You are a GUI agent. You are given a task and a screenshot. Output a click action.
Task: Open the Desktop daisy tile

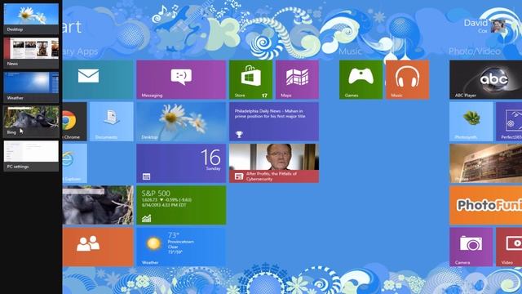click(181, 122)
